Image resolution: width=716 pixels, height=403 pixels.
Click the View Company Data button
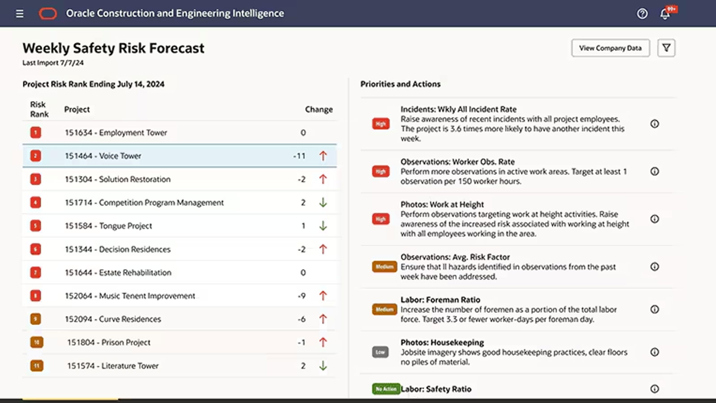(610, 48)
